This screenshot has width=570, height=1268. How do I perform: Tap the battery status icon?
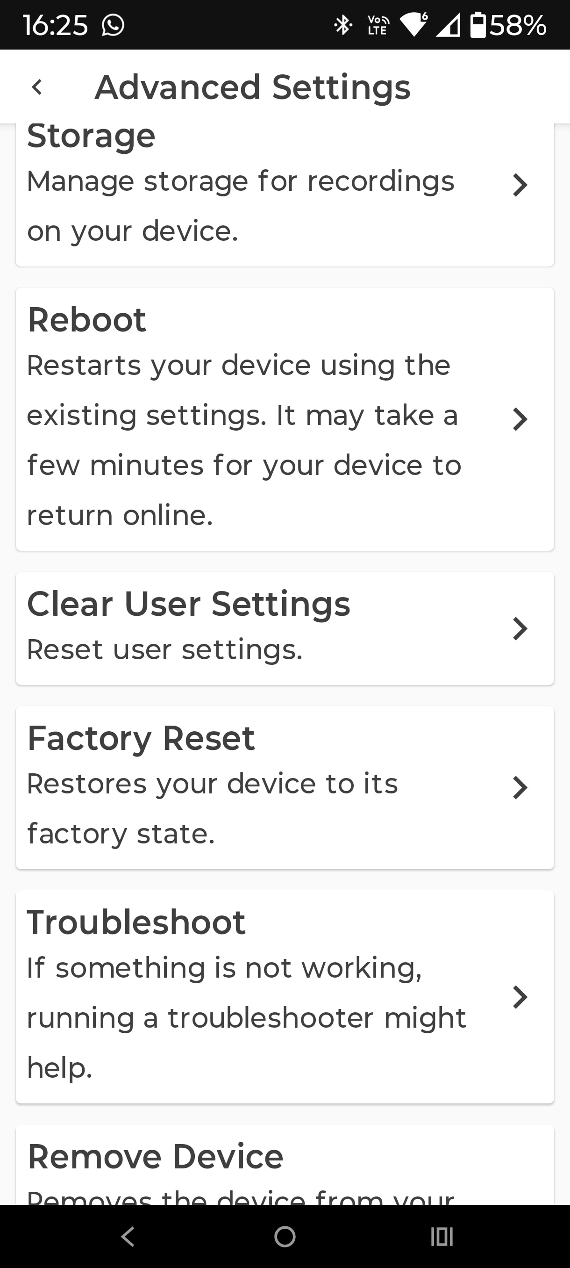[x=477, y=25]
